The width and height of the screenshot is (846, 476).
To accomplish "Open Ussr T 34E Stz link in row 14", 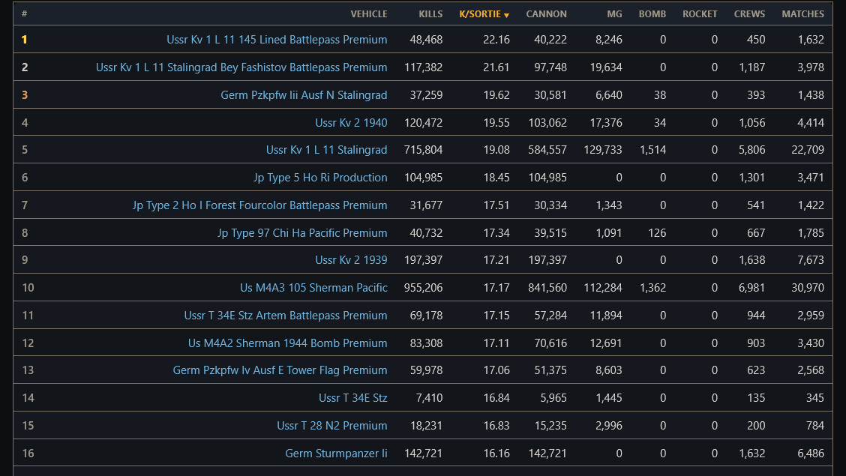I will [x=352, y=398].
